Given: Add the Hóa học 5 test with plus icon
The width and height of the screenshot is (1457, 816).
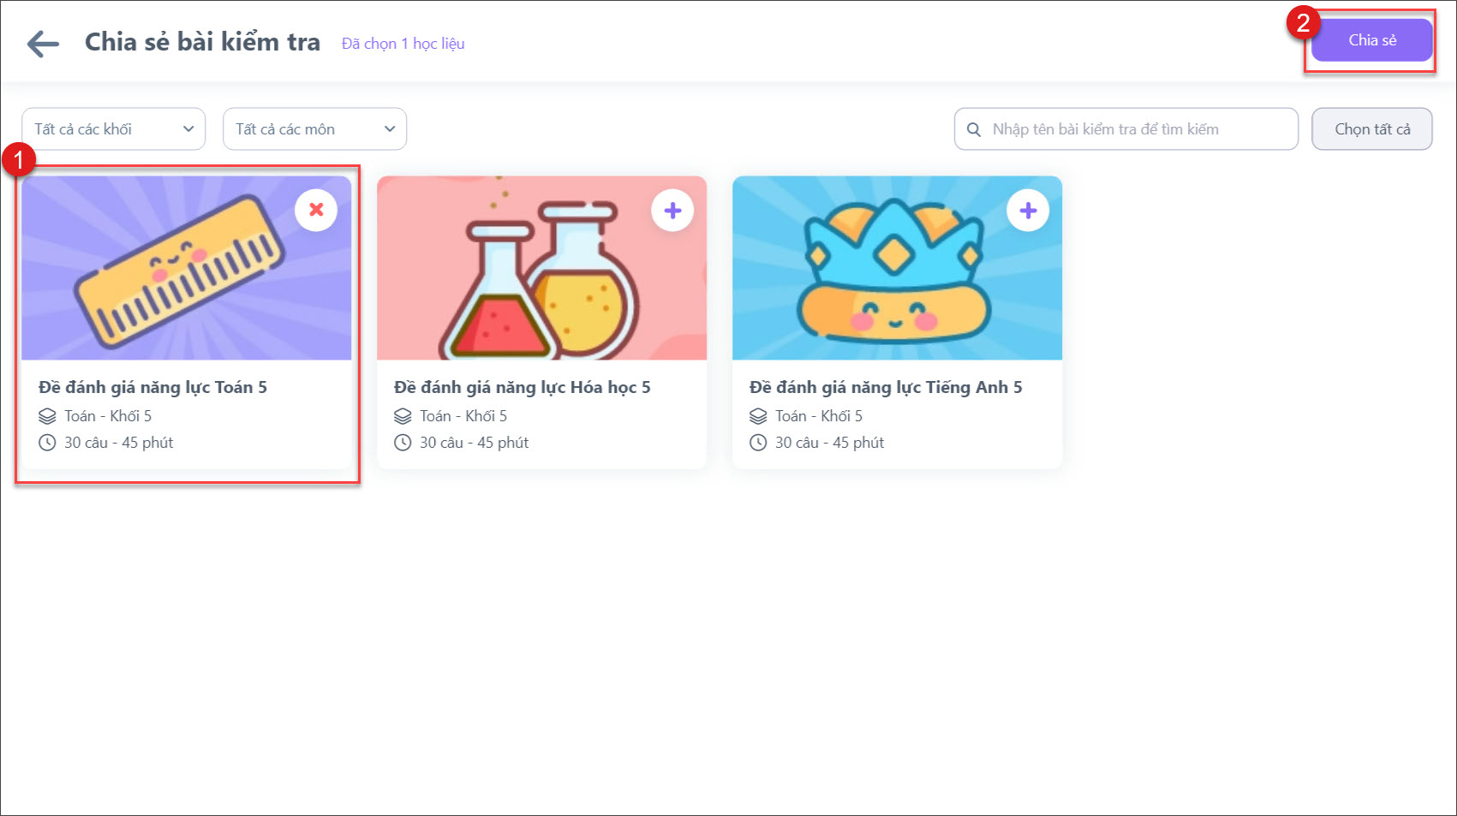Looking at the screenshot, I should pos(672,210).
